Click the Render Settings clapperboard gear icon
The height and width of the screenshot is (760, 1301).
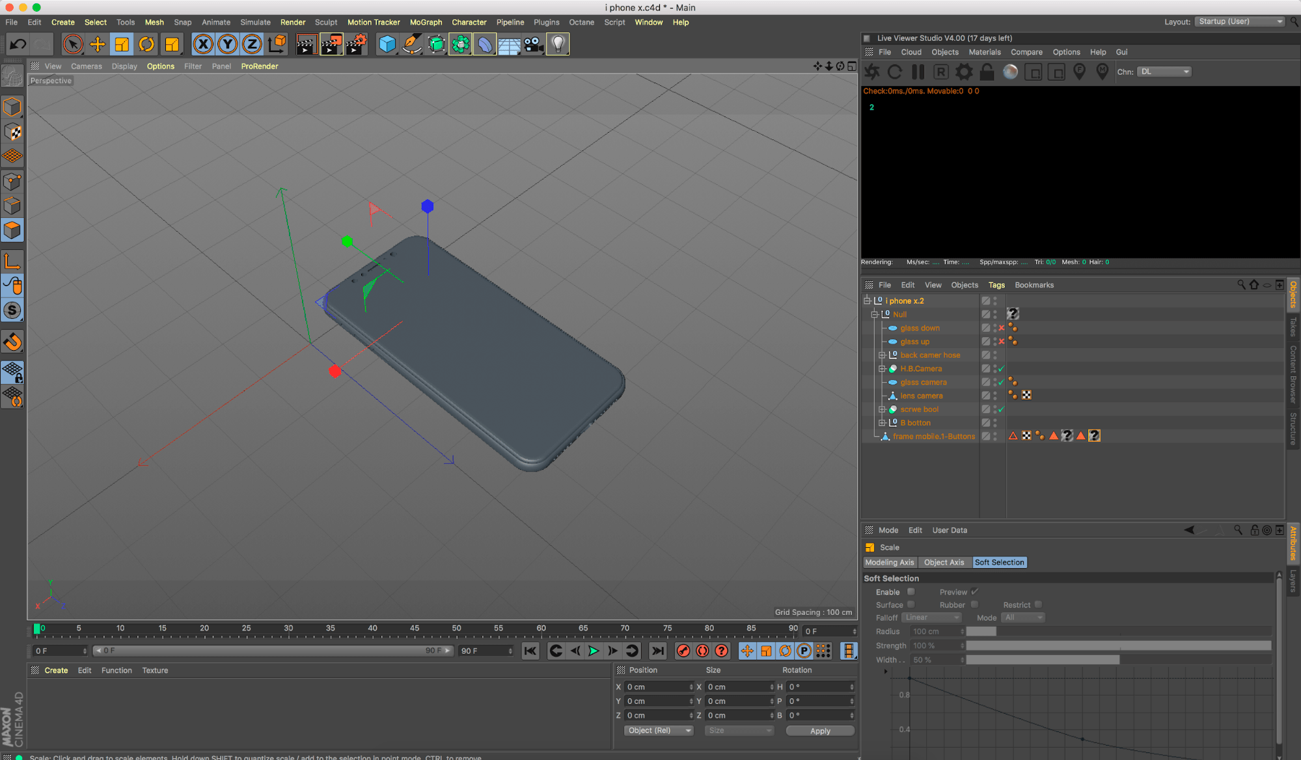[356, 44]
